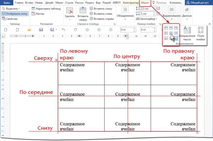Image resolution: width=213 pixels, height=141 pixels.
Task: Click the first blank page New document icon
Action: [x=6, y=30]
